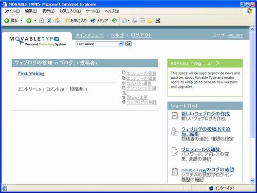Screen dimensions: 257x193
Task: Click the Home icon in toolbar
Action: pyautogui.click(x=57, y=21)
